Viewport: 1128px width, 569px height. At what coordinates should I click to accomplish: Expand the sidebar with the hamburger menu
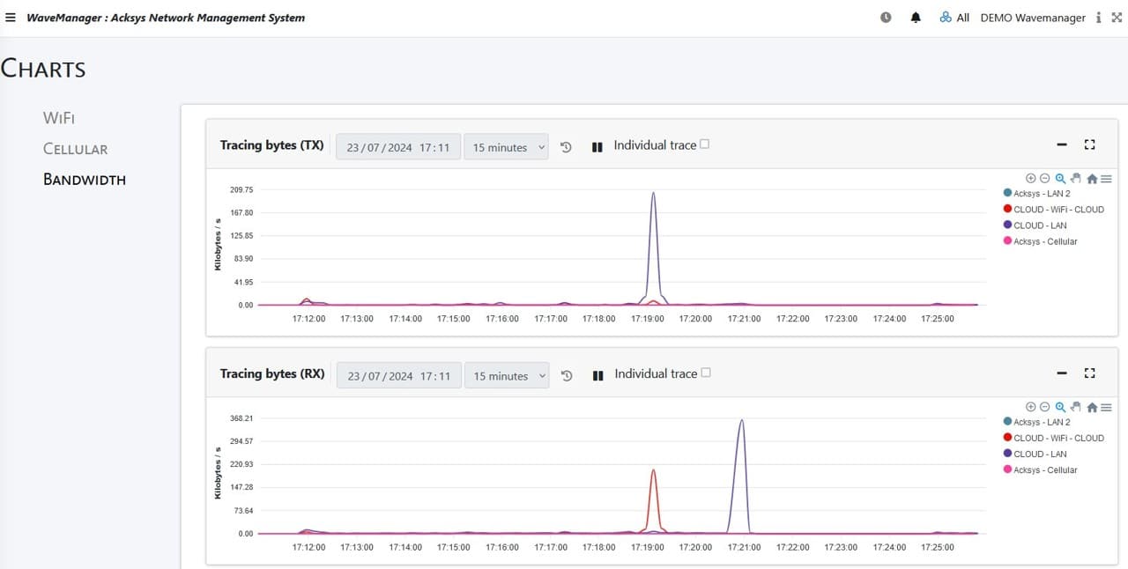click(9, 17)
